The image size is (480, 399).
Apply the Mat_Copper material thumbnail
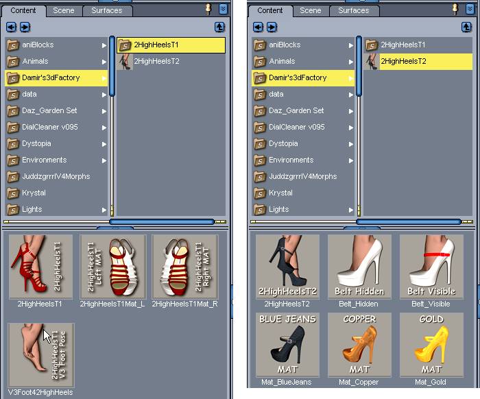coord(359,345)
